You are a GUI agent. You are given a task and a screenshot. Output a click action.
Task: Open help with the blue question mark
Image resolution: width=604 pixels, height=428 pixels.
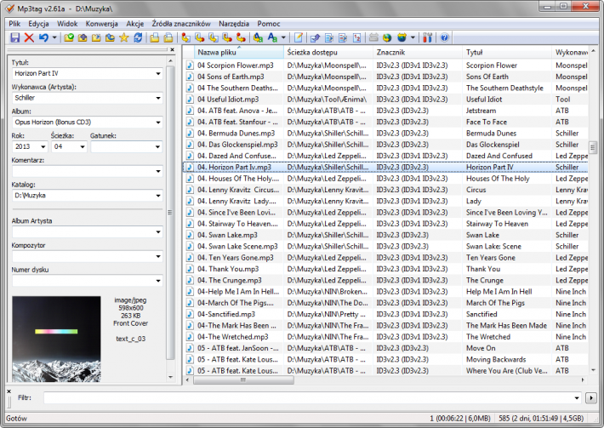pyautogui.click(x=445, y=37)
